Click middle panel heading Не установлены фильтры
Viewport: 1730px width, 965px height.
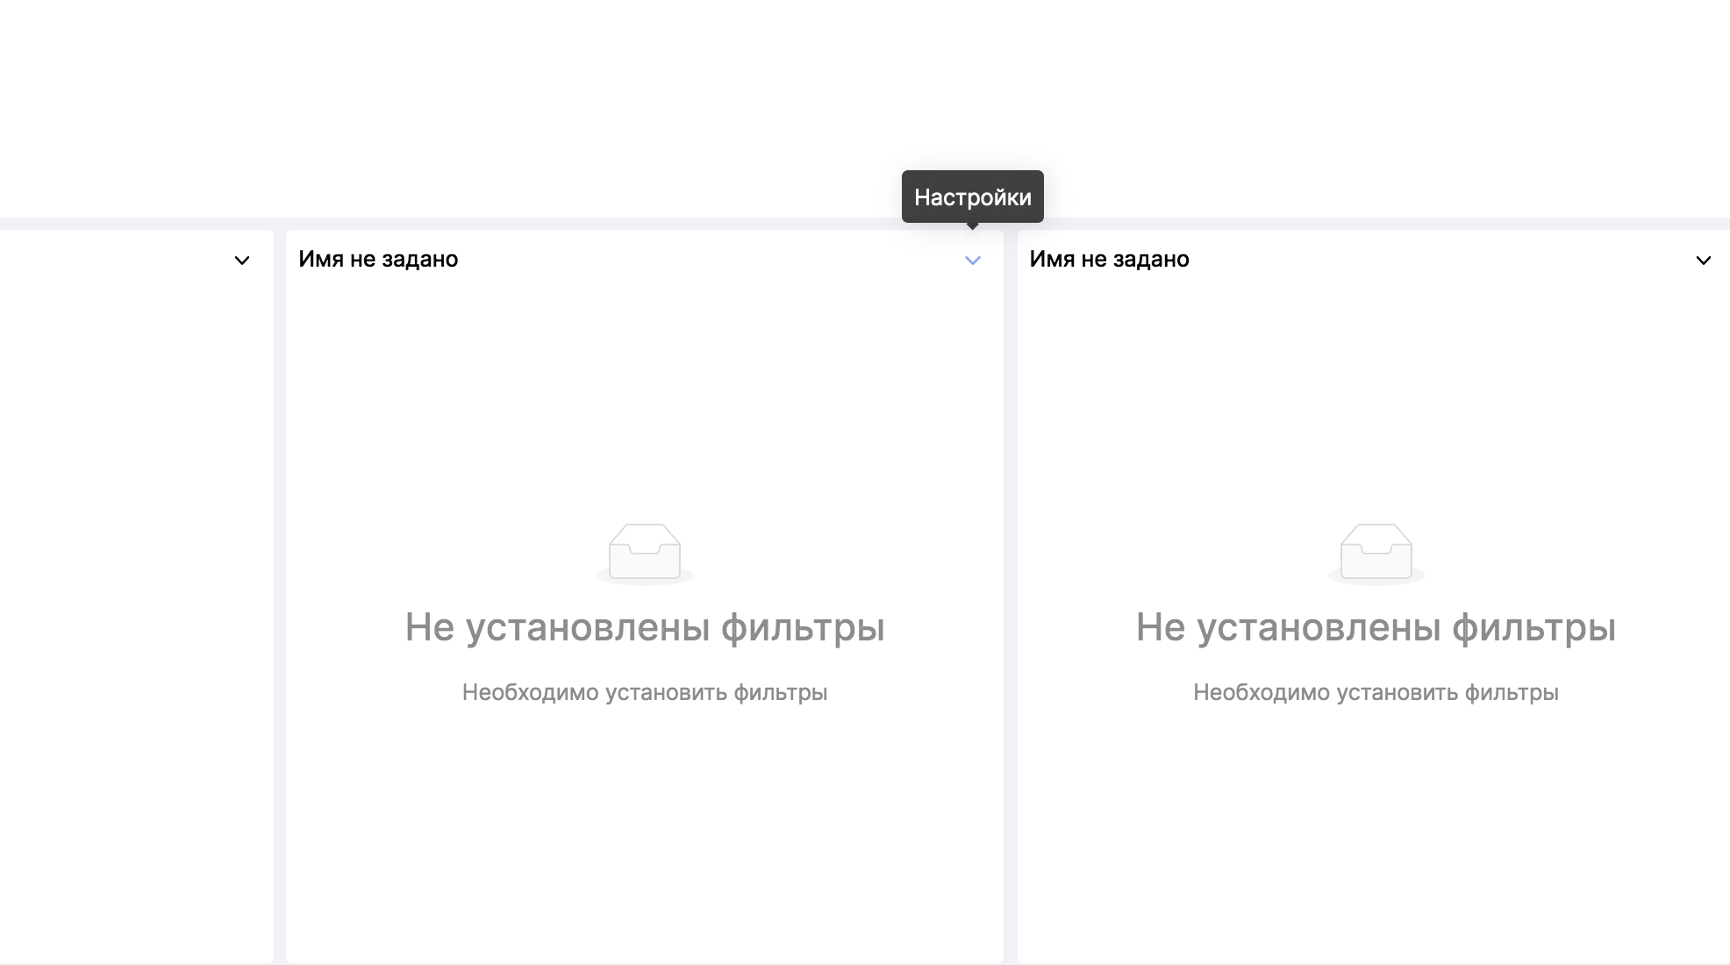[x=645, y=627]
